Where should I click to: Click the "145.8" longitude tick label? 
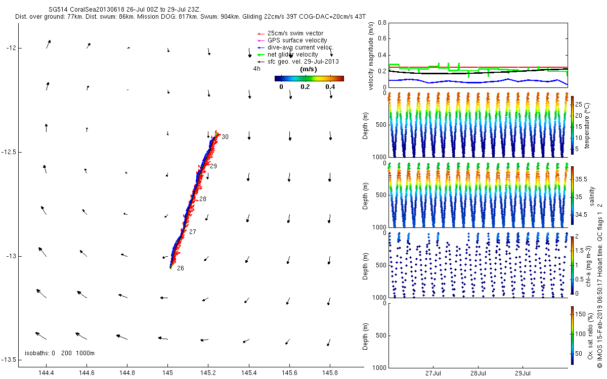(330, 374)
